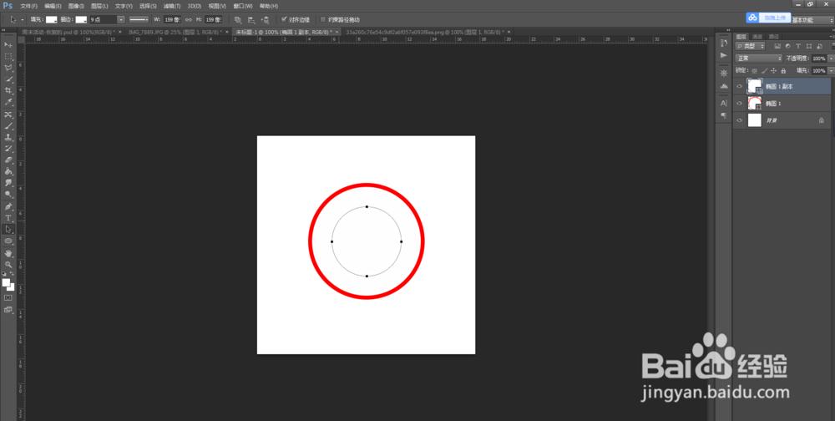This screenshot has height=421, width=835.
Task: Open the stroke line style dropdown
Action: tap(139, 20)
